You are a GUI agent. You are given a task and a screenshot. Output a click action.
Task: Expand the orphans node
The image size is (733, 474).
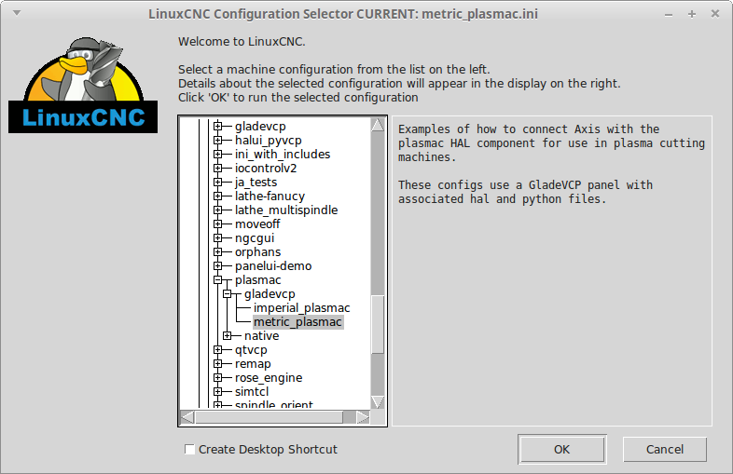coord(218,252)
